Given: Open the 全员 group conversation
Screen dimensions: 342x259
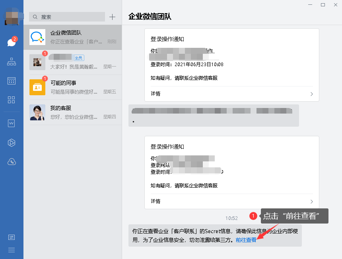Looking at the screenshot, I should tap(73, 62).
